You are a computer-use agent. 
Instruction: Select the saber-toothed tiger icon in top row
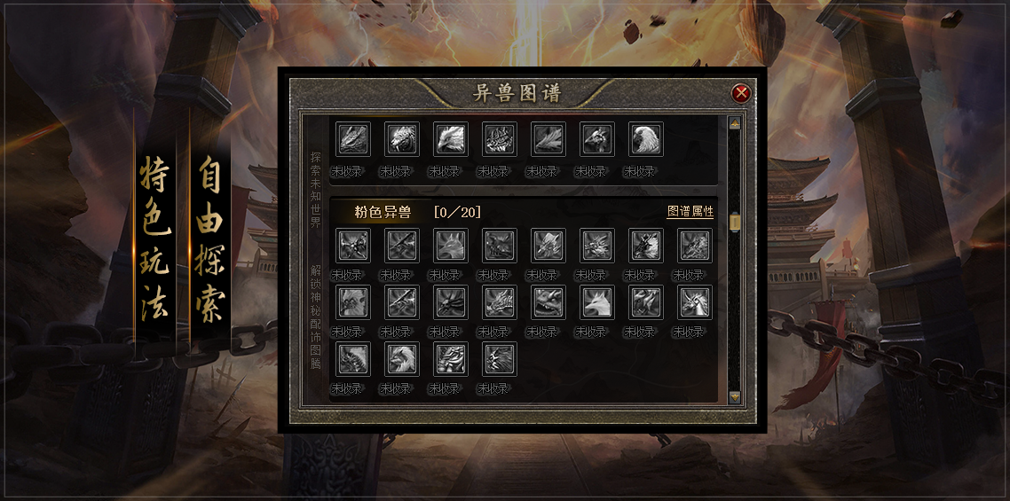(x=402, y=139)
